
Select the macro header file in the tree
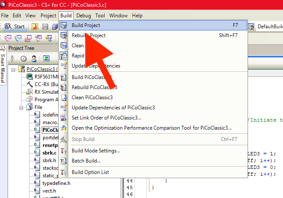(x=50, y=122)
